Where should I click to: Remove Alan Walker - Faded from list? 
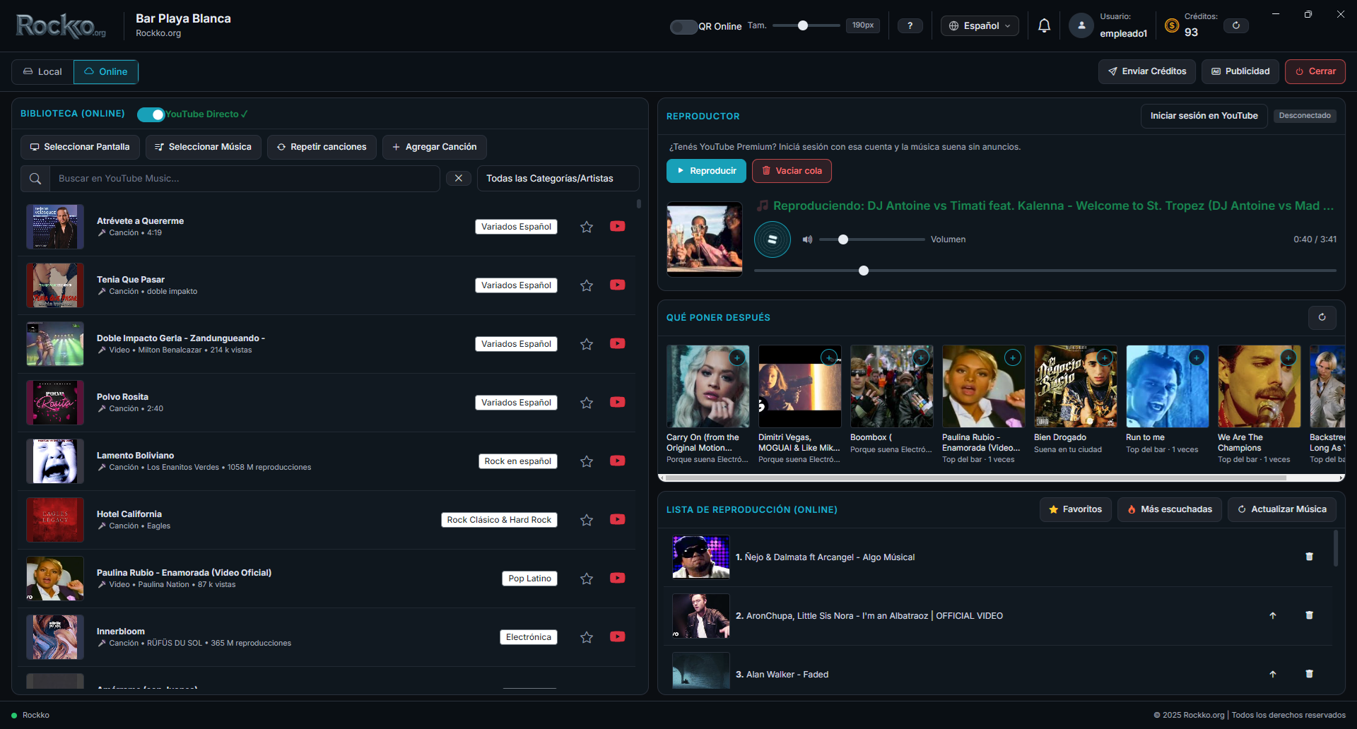1309,674
